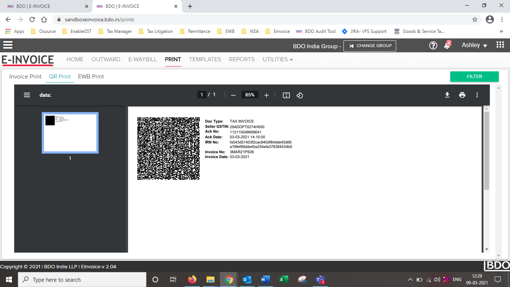Show more bookmarks chevron
The height and width of the screenshot is (287, 510).
501,31
